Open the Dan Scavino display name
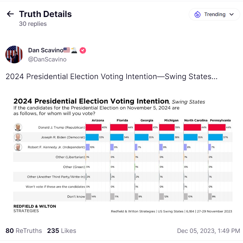The width and height of the screenshot is (243, 243). [x=46, y=50]
